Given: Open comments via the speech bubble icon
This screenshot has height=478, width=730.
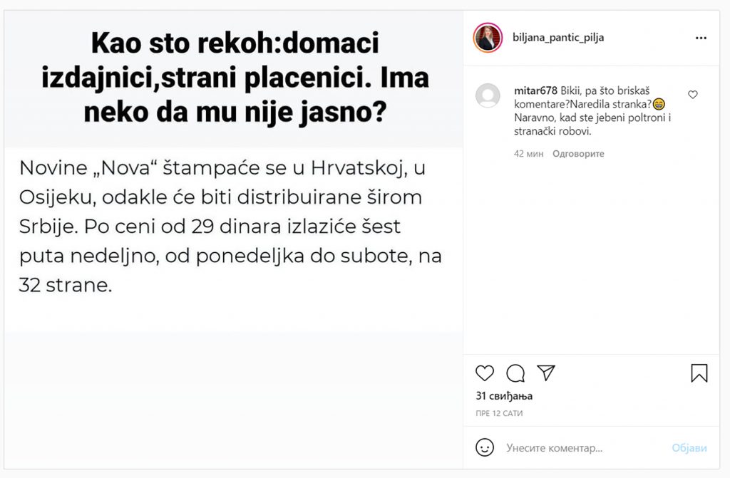Looking at the screenshot, I should pos(515,373).
